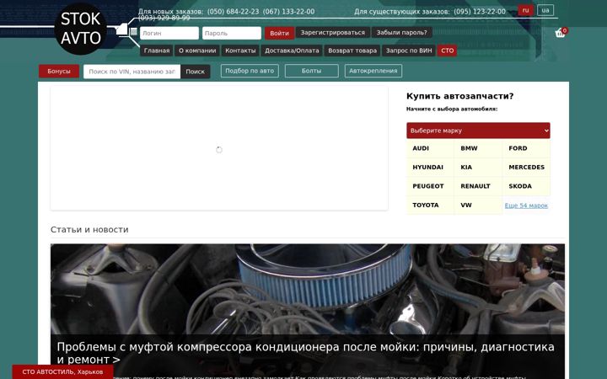
Task: Click phone number (050) 684-22-23
Action: click(233, 12)
